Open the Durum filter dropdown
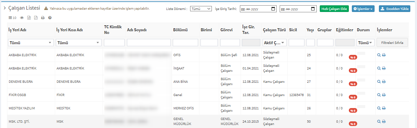This screenshot has width=417, height=128. click(x=366, y=43)
